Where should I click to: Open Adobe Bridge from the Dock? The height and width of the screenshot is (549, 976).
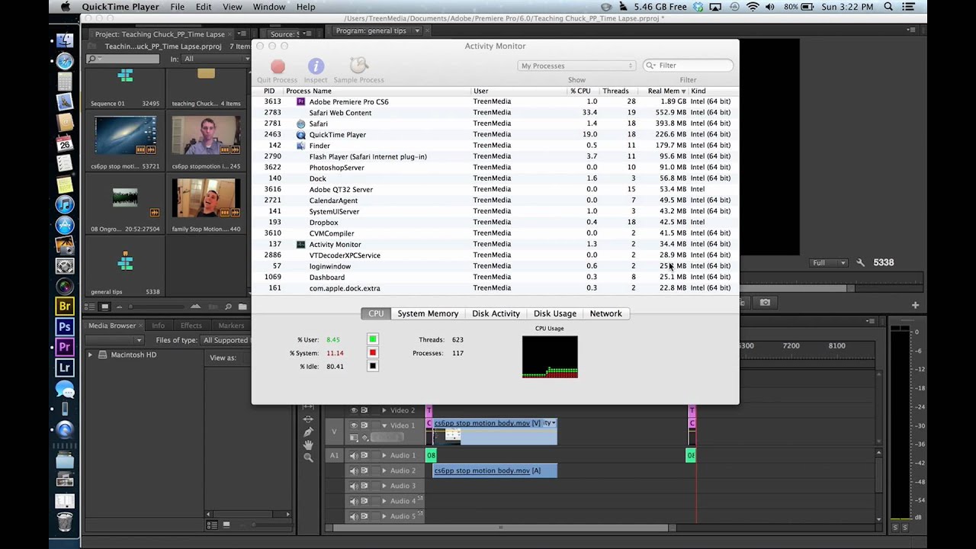pyautogui.click(x=65, y=307)
